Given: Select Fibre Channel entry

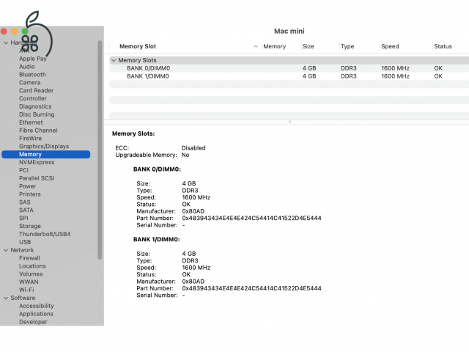Looking at the screenshot, I should coord(38,131).
